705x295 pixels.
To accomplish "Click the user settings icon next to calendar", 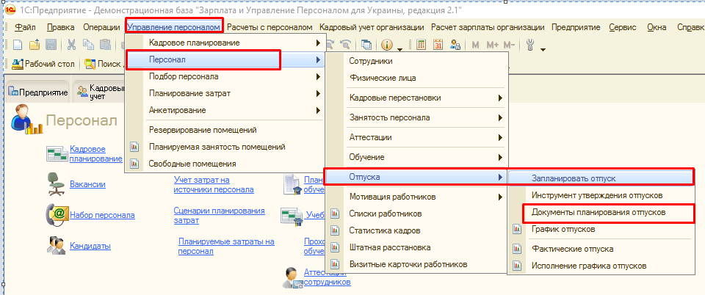I will pos(455,45).
